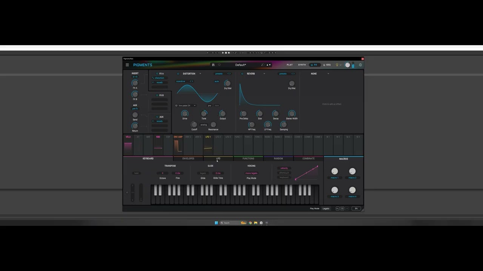The width and height of the screenshot is (483, 271).
Task: Toggle the pre filter routing button
Action: 209,105
